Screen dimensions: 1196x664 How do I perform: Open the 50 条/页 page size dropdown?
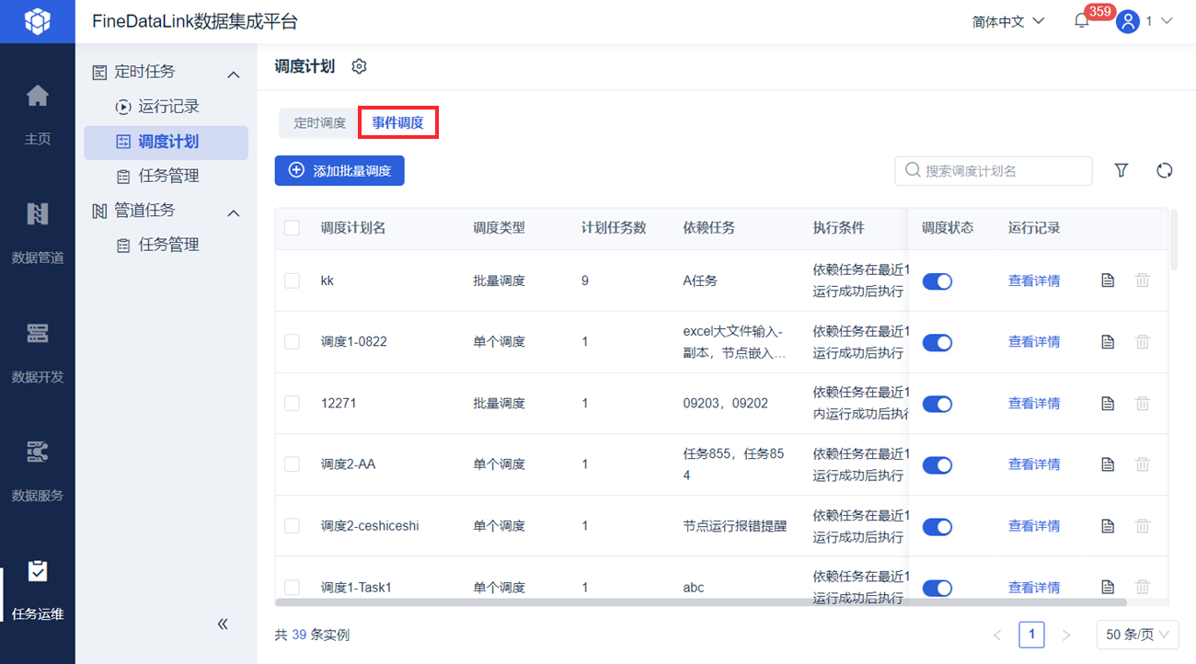pos(1137,635)
